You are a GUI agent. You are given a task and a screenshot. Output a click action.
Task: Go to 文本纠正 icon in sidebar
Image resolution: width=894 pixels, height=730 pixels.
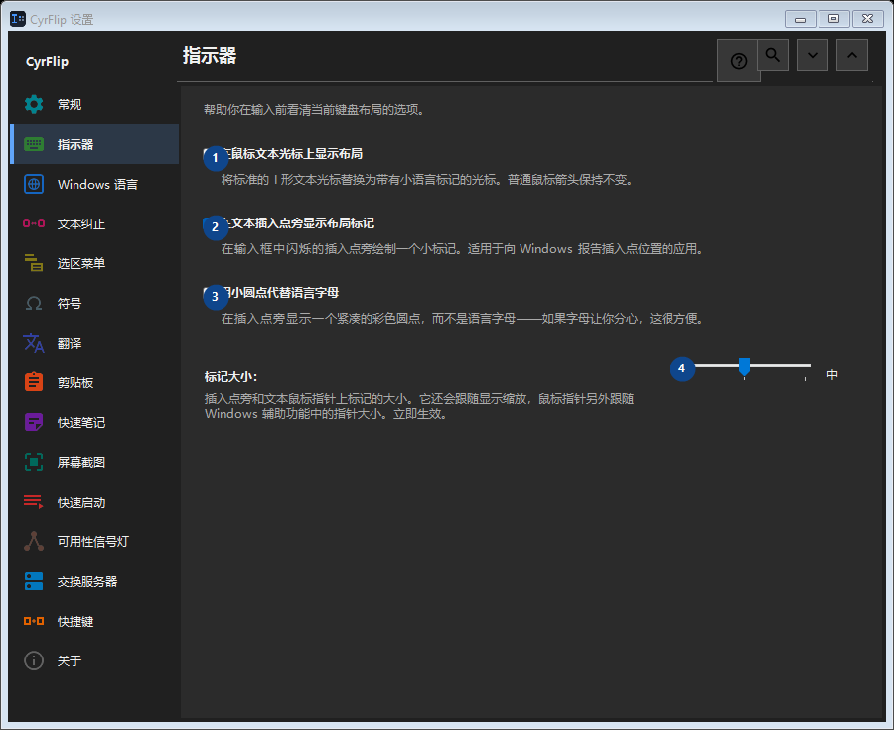pos(34,223)
